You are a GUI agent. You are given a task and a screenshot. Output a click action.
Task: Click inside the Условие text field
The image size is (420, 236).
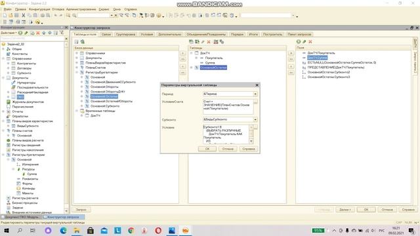pyautogui.click(x=226, y=134)
